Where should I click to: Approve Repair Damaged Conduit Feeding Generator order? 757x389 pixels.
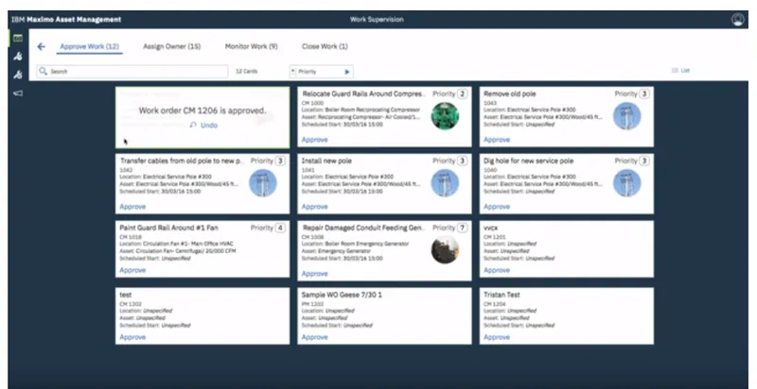click(315, 274)
